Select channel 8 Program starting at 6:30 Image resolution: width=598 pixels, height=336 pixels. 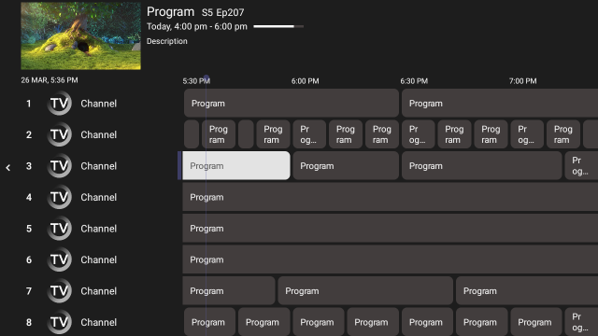click(427, 322)
